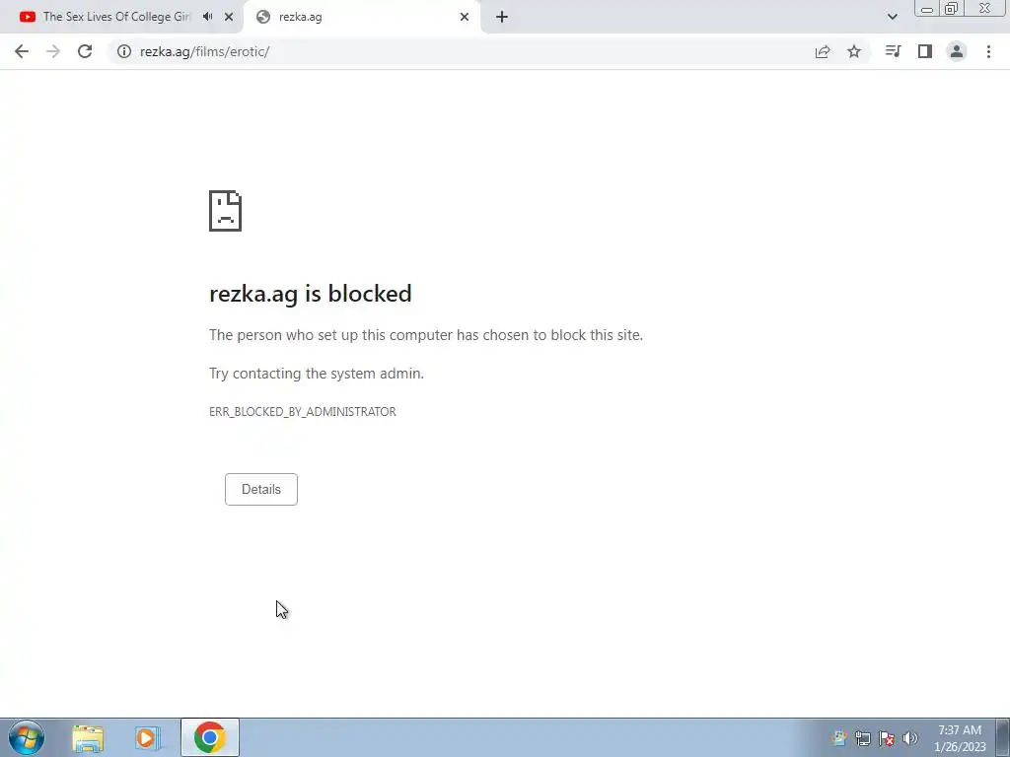Image resolution: width=1010 pixels, height=757 pixels.
Task: Mute the YouTube tab audio icon
Action: click(x=207, y=17)
